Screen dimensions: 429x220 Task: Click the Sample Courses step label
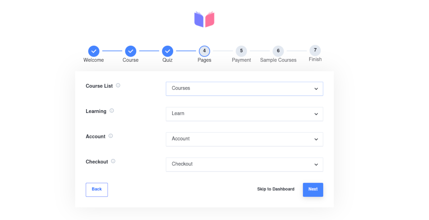278,60
